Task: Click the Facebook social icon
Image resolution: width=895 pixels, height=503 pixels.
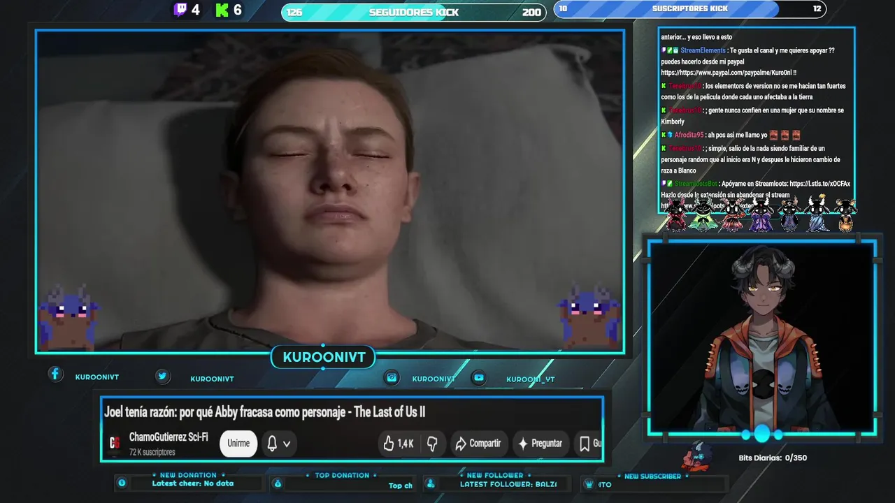Action: click(x=56, y=374)
